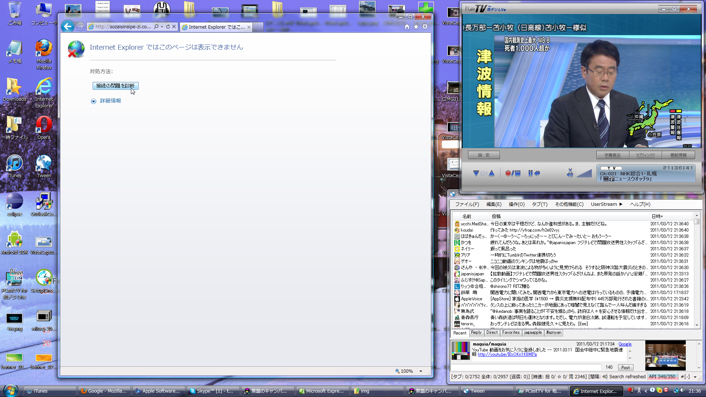Click the IE forward arrow button
Image resolution: width=706 pixels, height=397 pixels.
pos(80,26)
